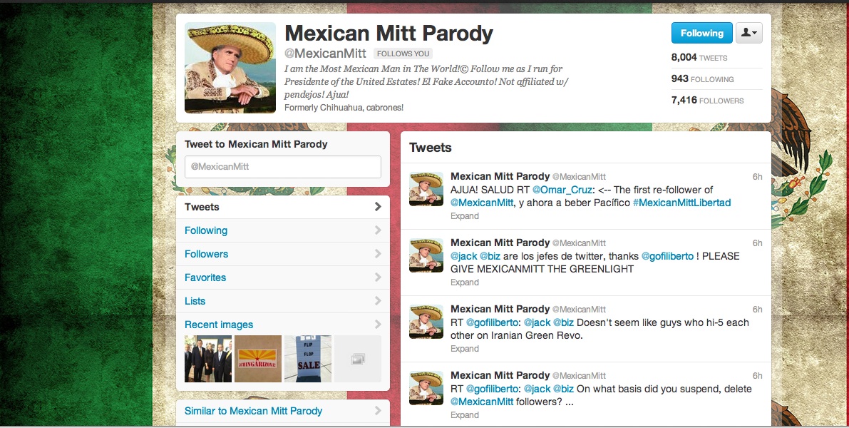Click @jack in the hi-5 tweet
This screenshot has width=849, height=428.
(x=537, y=322)
